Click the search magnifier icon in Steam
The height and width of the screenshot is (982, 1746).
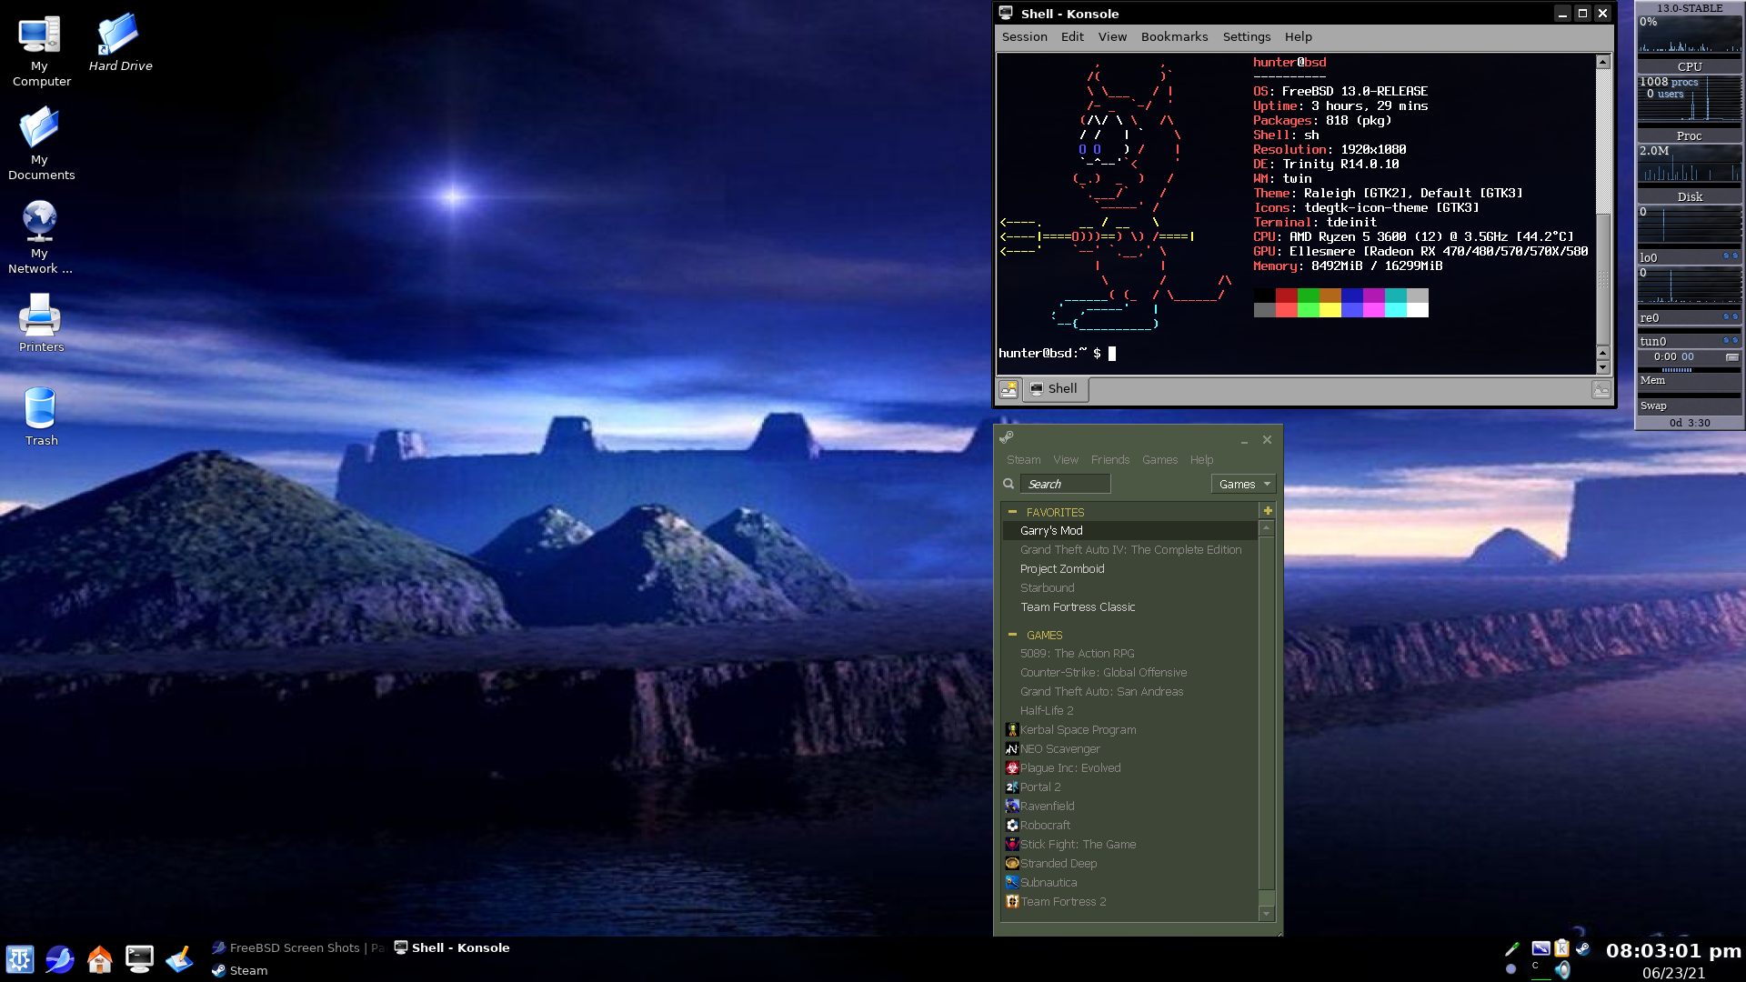tap(1008, 484)
